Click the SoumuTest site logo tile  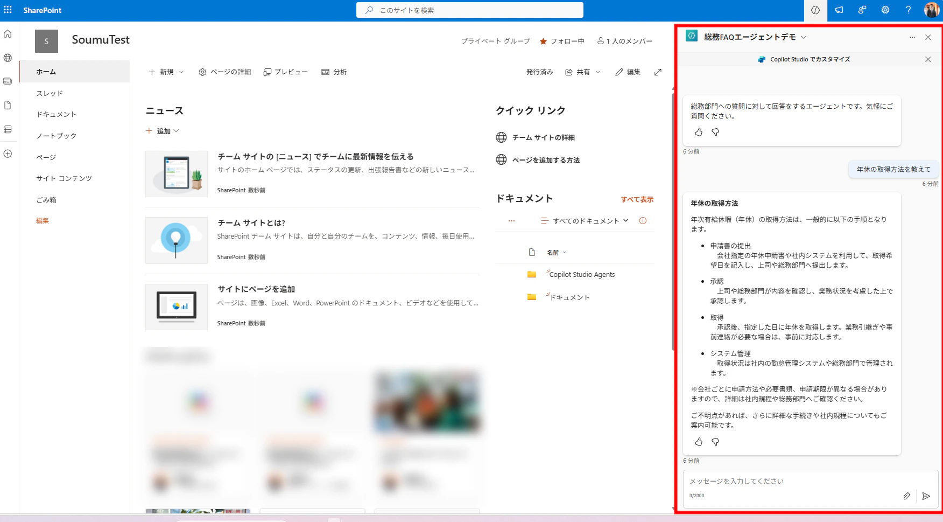click(x=46, y=41)
